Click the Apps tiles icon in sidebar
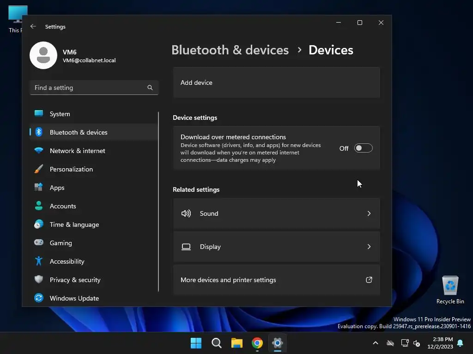473x354 pixels. click(x=39, y=187)
